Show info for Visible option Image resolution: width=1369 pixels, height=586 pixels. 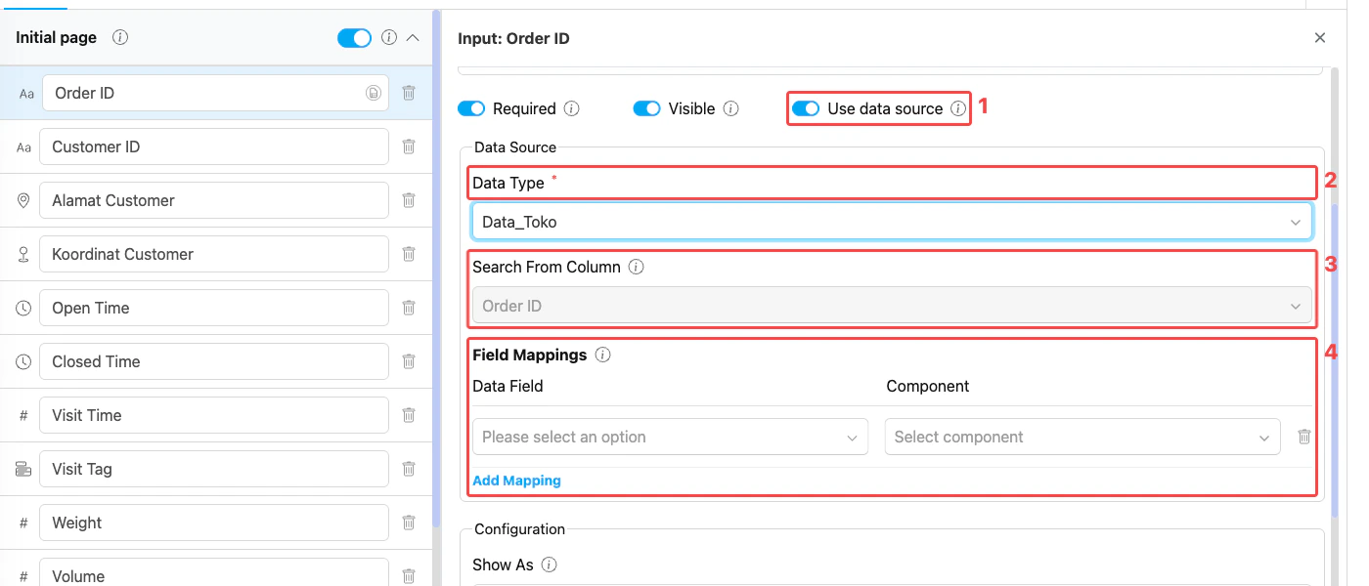pyautogui.click(x=730, y=108)
